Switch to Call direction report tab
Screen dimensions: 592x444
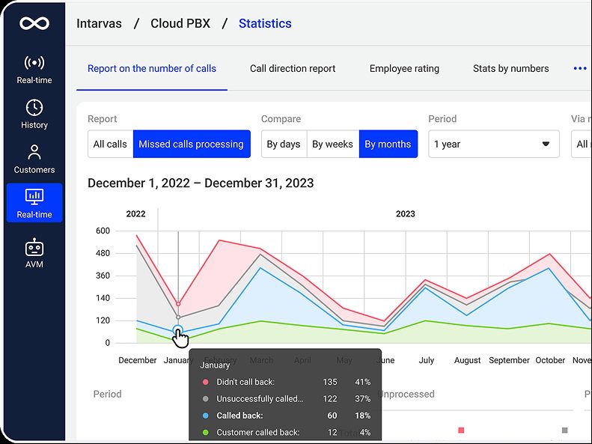tap(293, 69)
